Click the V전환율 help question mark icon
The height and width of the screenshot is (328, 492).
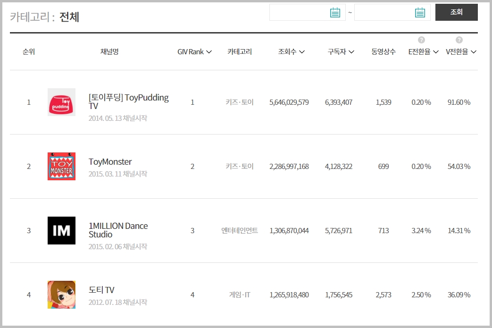click(x=459, y=40)
